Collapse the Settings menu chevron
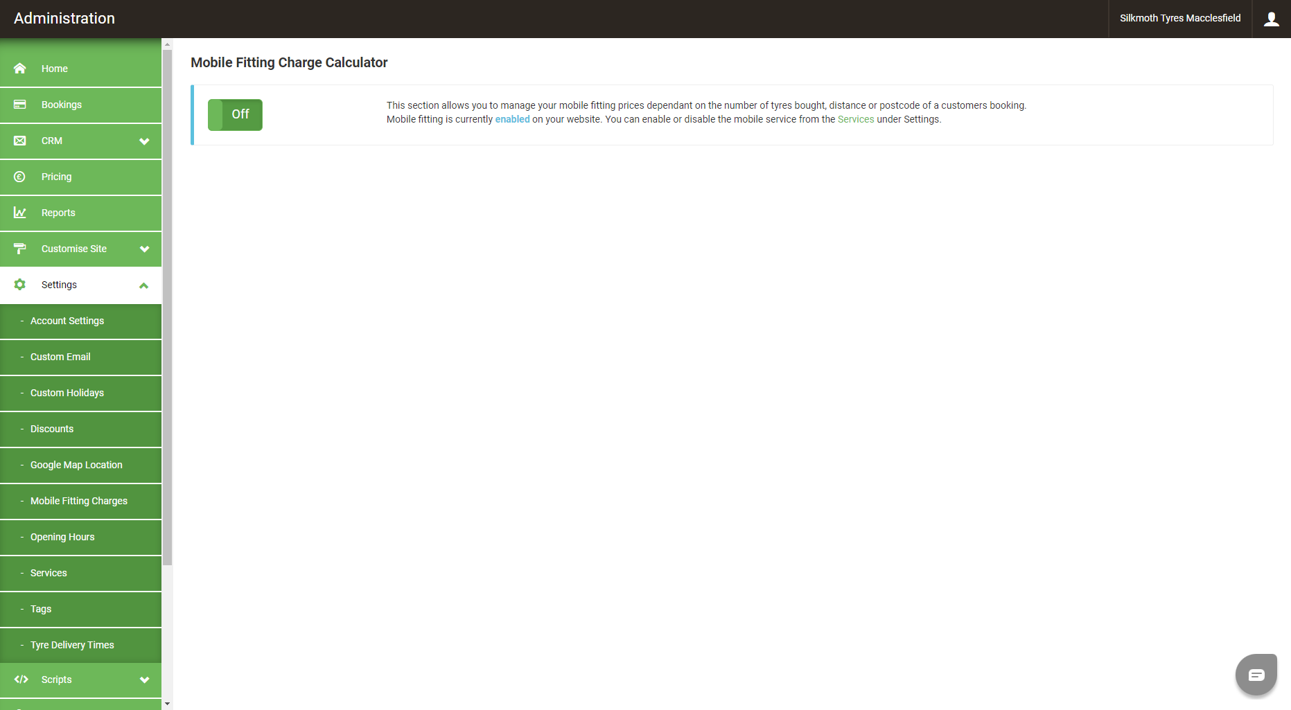 coord(144,285)
